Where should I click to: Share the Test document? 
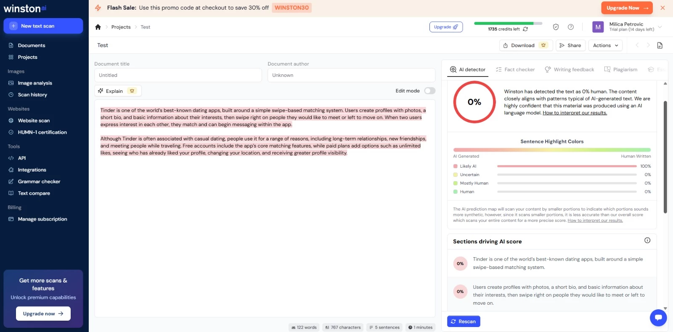(570, 45)
